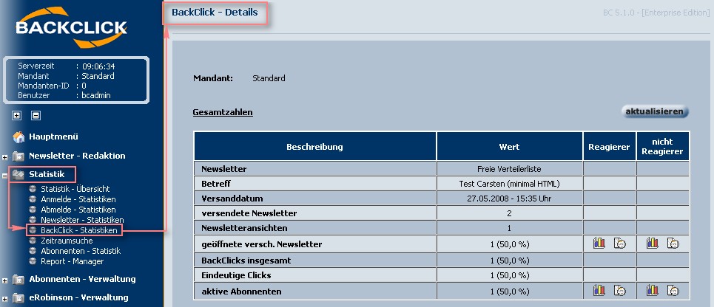This screenshot has height=307, width=714.
Task: Open Newsletter - Redaktion menu section
Action: (x=77, y=156)
